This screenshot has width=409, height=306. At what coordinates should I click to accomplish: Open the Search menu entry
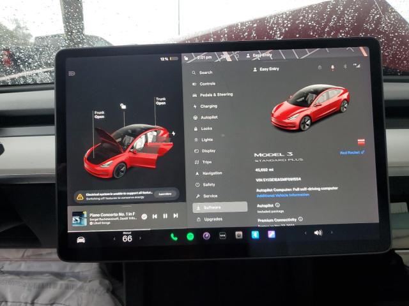pyautogui.click(x=203, y=73)
